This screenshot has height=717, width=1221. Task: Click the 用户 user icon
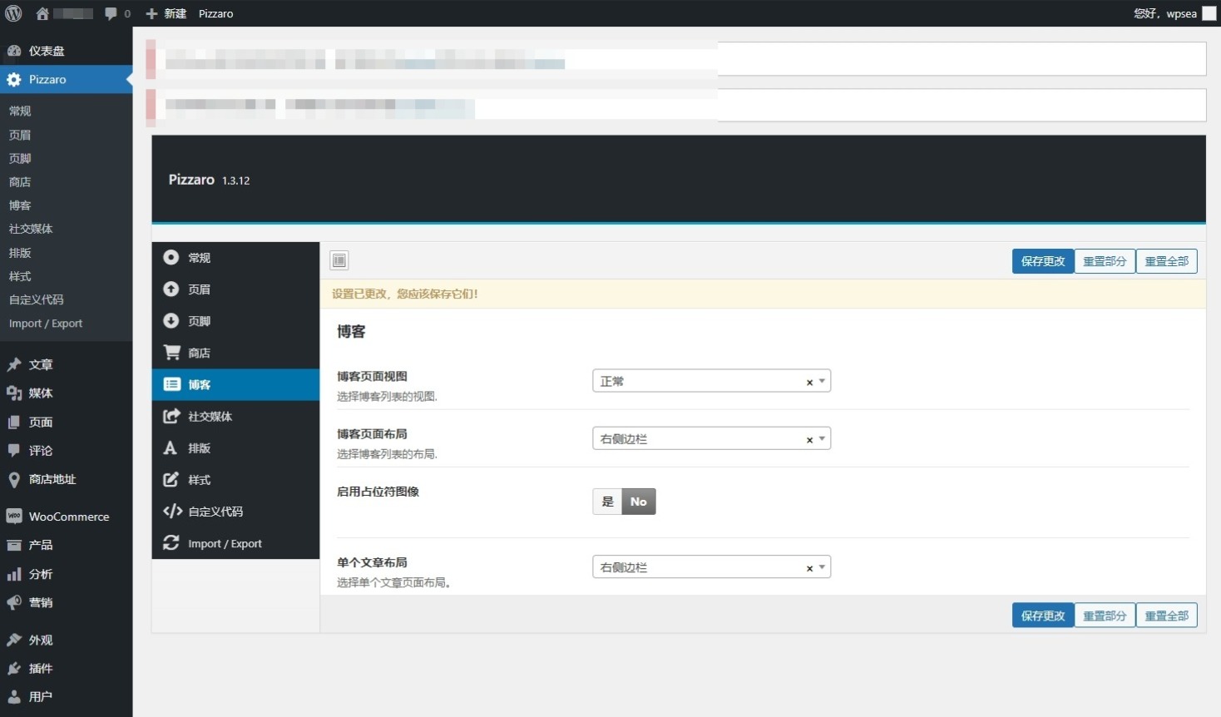[x=14, y=697]
